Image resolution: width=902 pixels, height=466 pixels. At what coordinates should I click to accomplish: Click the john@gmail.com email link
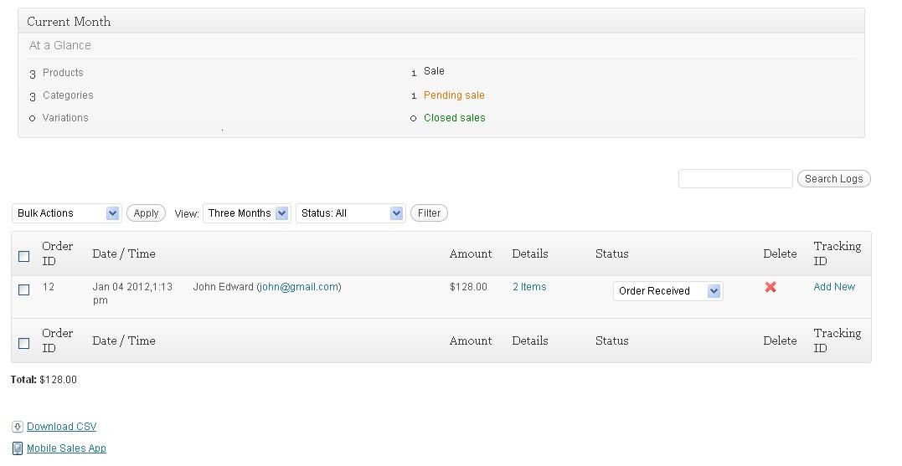(x=298, y=287)
